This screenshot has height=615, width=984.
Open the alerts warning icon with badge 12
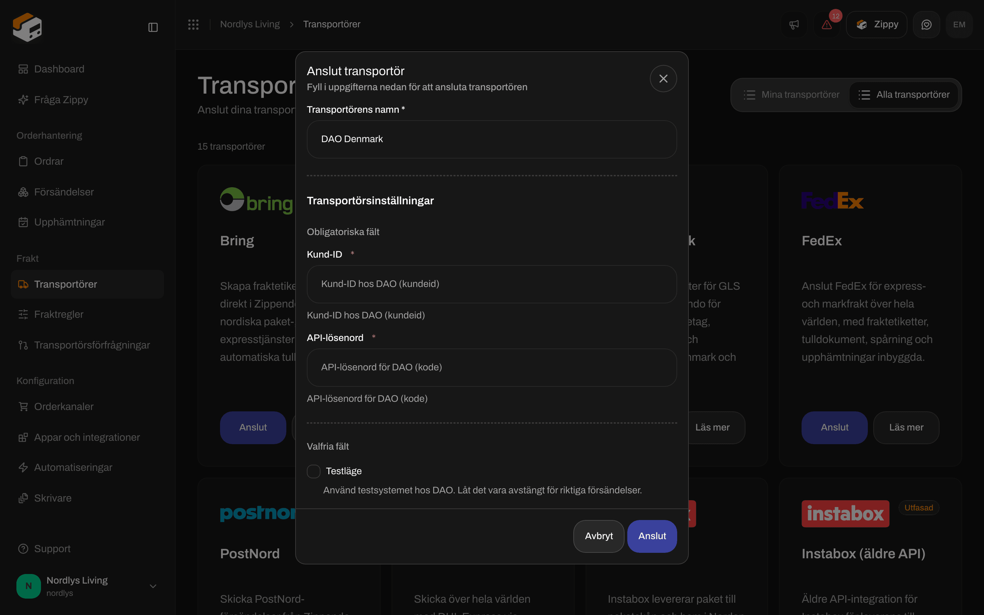[x=826, y=24]
